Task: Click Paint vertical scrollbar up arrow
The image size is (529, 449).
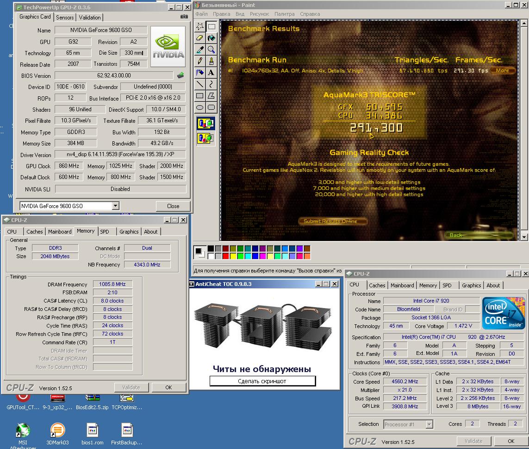Action: click(x=524, y=23)
